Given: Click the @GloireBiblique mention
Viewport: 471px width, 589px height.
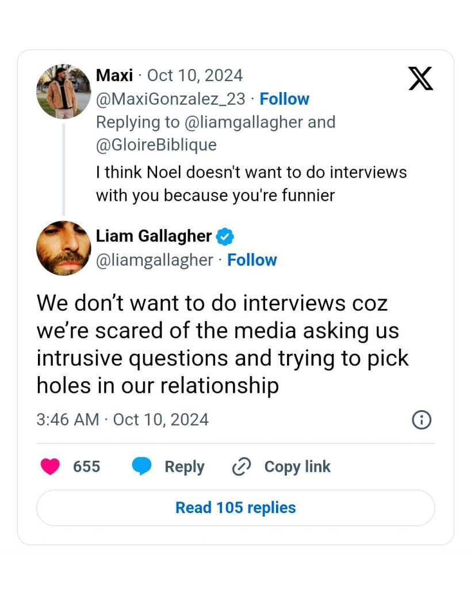Looking at the screenshot, I should coord(156,145).
